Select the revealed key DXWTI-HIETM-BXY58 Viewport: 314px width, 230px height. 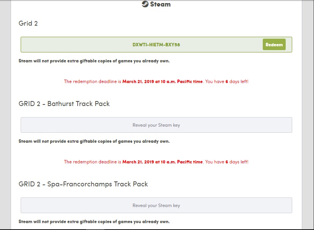coord(156,45)
